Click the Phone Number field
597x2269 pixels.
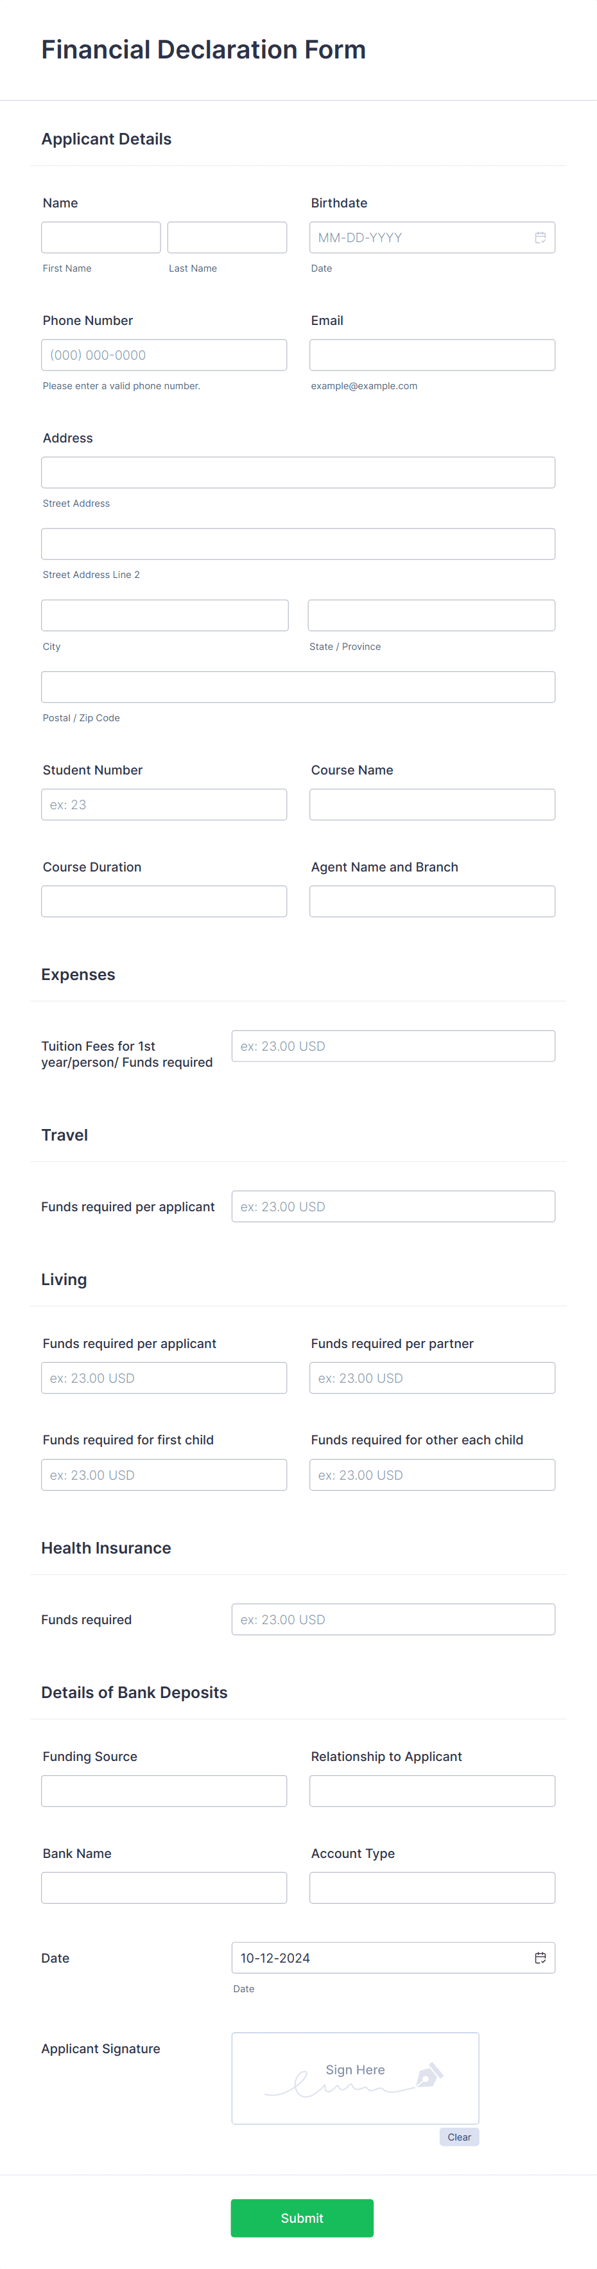[x=164, y=355]
